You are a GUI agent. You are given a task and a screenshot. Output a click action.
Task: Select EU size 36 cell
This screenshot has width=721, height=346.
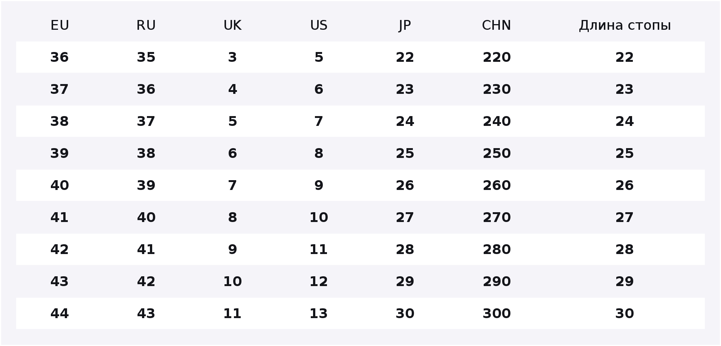click(60, 57)
